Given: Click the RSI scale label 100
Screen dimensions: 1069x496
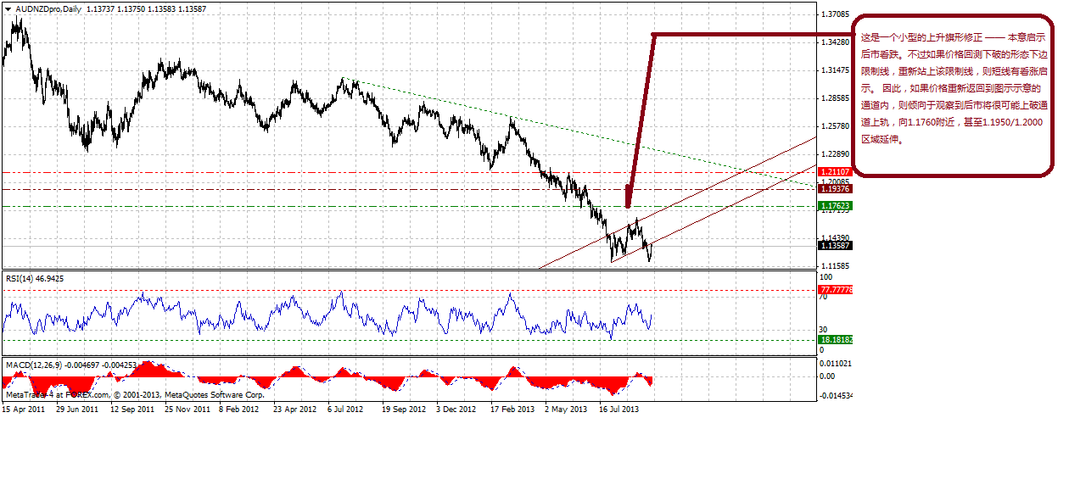Looking at the screenshot, I should (826, 277).
